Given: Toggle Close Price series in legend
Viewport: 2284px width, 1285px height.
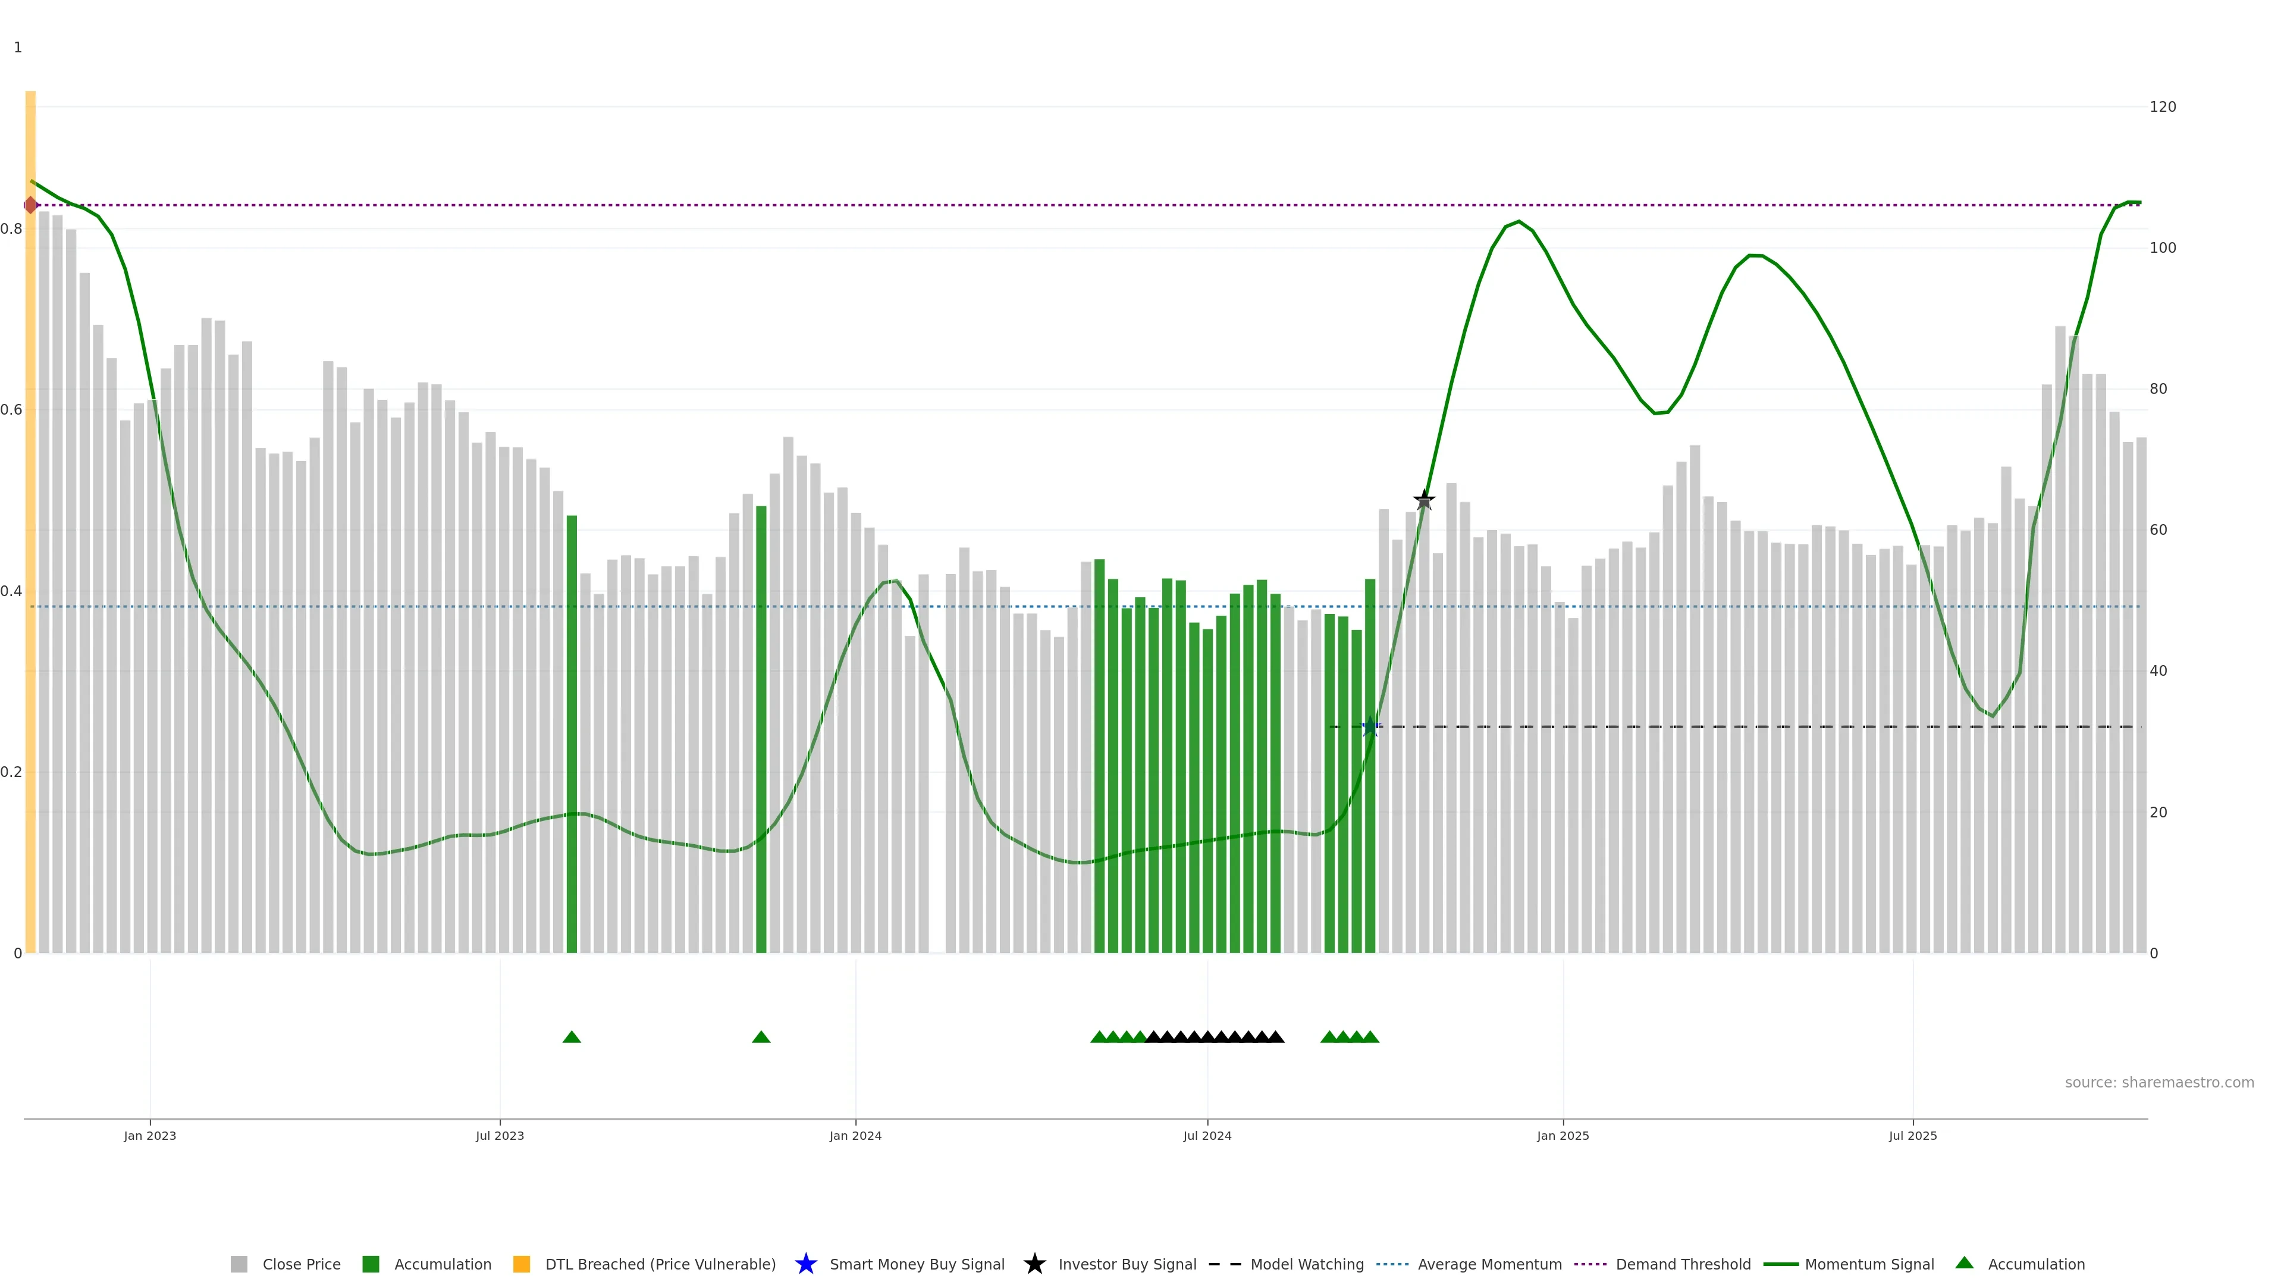Looking at the screenshot, I should 302,1264.
